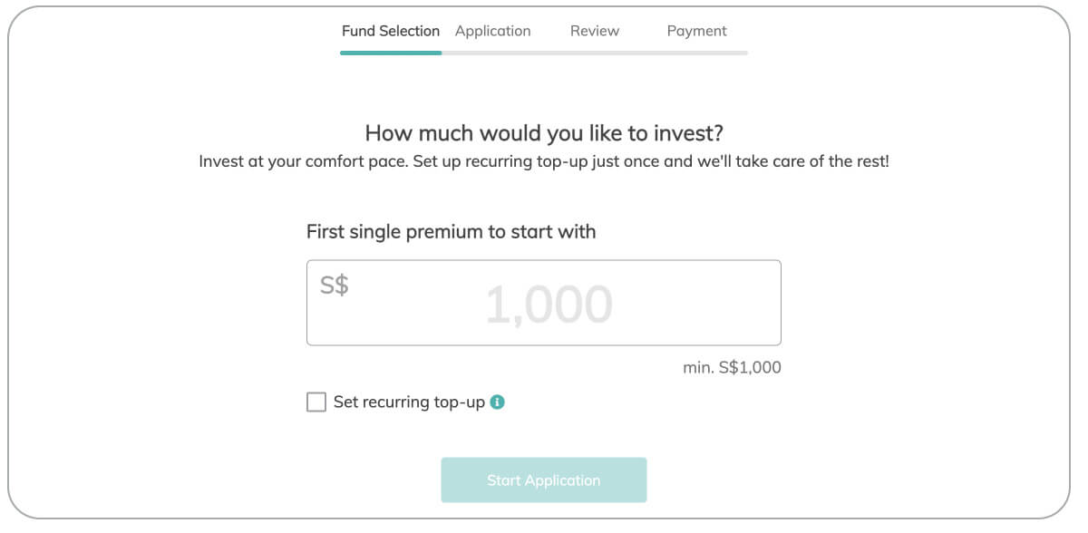
Task: Focus the first single premium input field
Action: click(x=544, y=303)
